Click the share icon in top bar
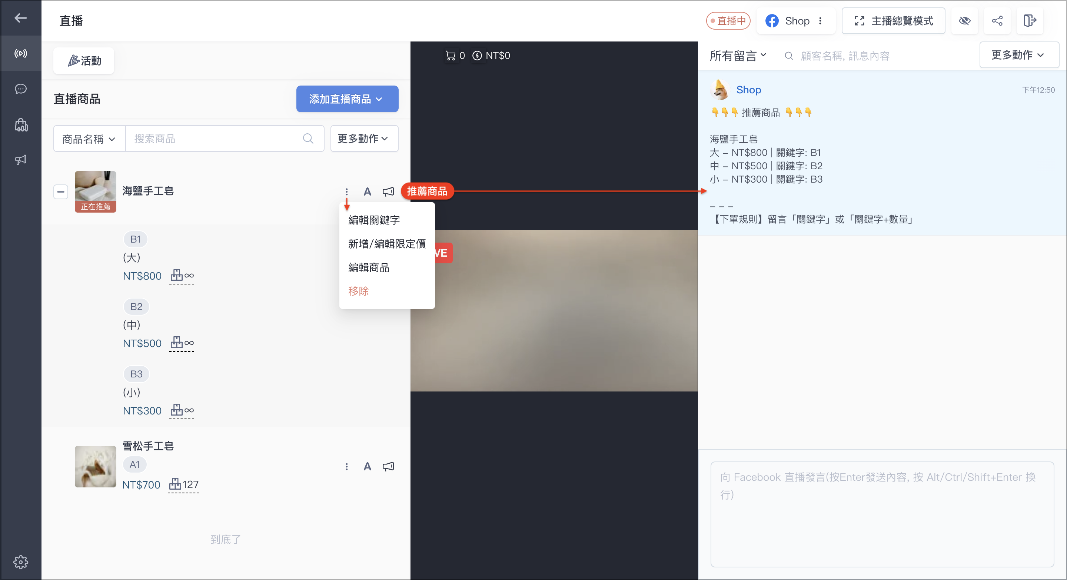This screenshot has height=580, width=1067. [997, 21]
